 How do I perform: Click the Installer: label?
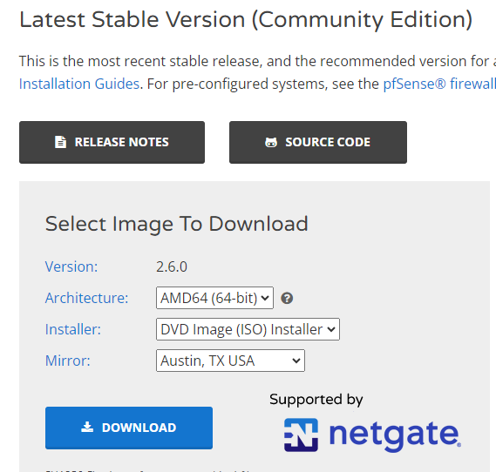pyautogui.click(x=73, y=329)
